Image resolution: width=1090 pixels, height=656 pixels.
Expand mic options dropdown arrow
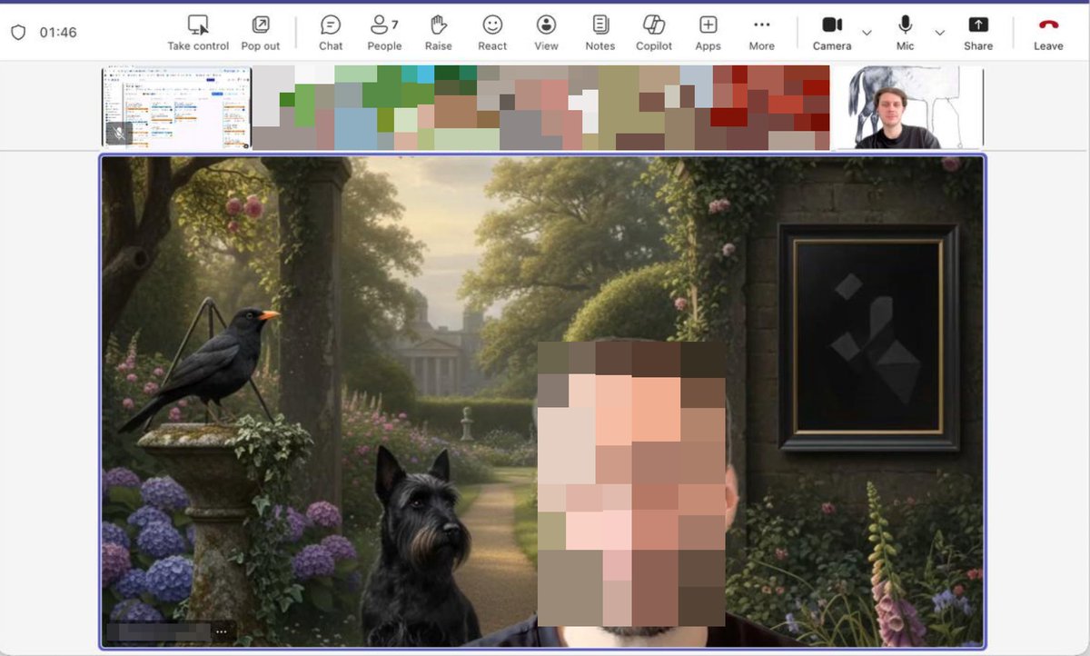(x=939, y=33)
